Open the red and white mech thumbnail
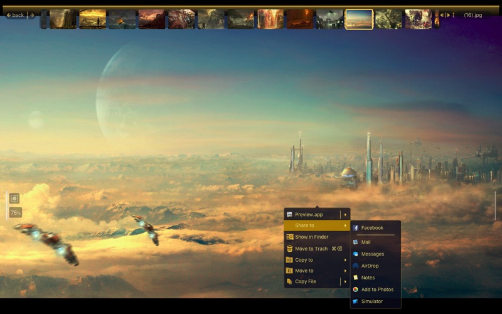The image size is (502, 314). pos(181,19)
